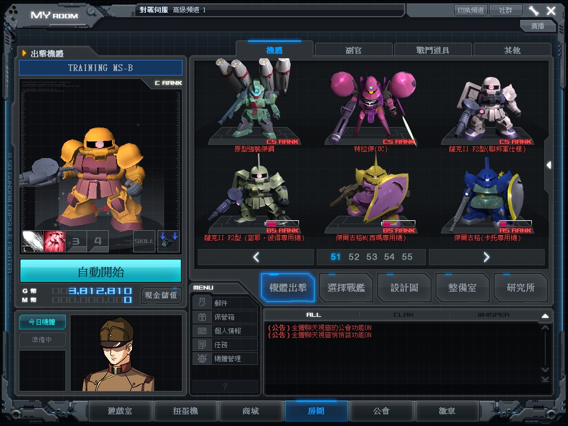Open the wrench settings icon
Image resolution: width=568 pixels, height=426 pixels.
533,10
